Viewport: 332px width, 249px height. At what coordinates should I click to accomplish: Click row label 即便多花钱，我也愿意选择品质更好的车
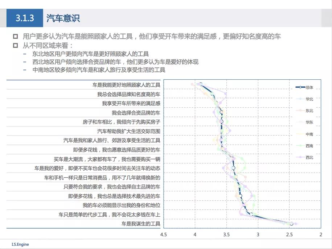[x=117, y=150]
